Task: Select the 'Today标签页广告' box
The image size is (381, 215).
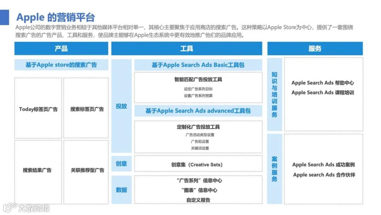Action: tap(38, 108)
